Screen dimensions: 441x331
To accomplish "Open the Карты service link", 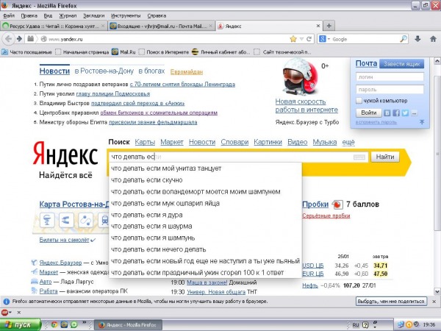I will 145,142.
